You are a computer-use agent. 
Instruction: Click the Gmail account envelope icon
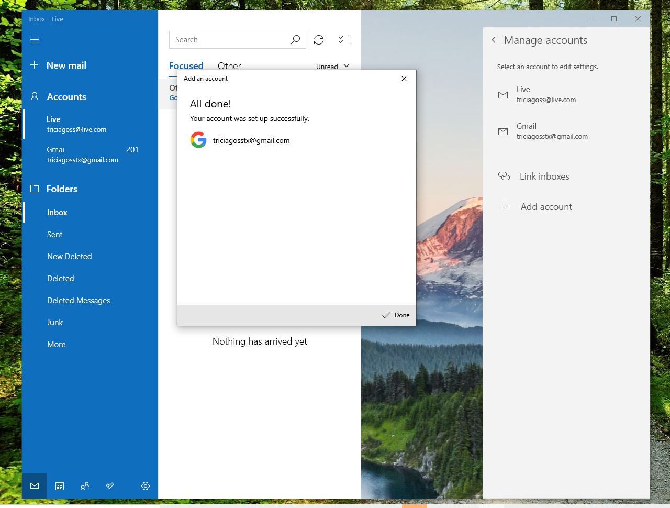click(x=503, y=131)
